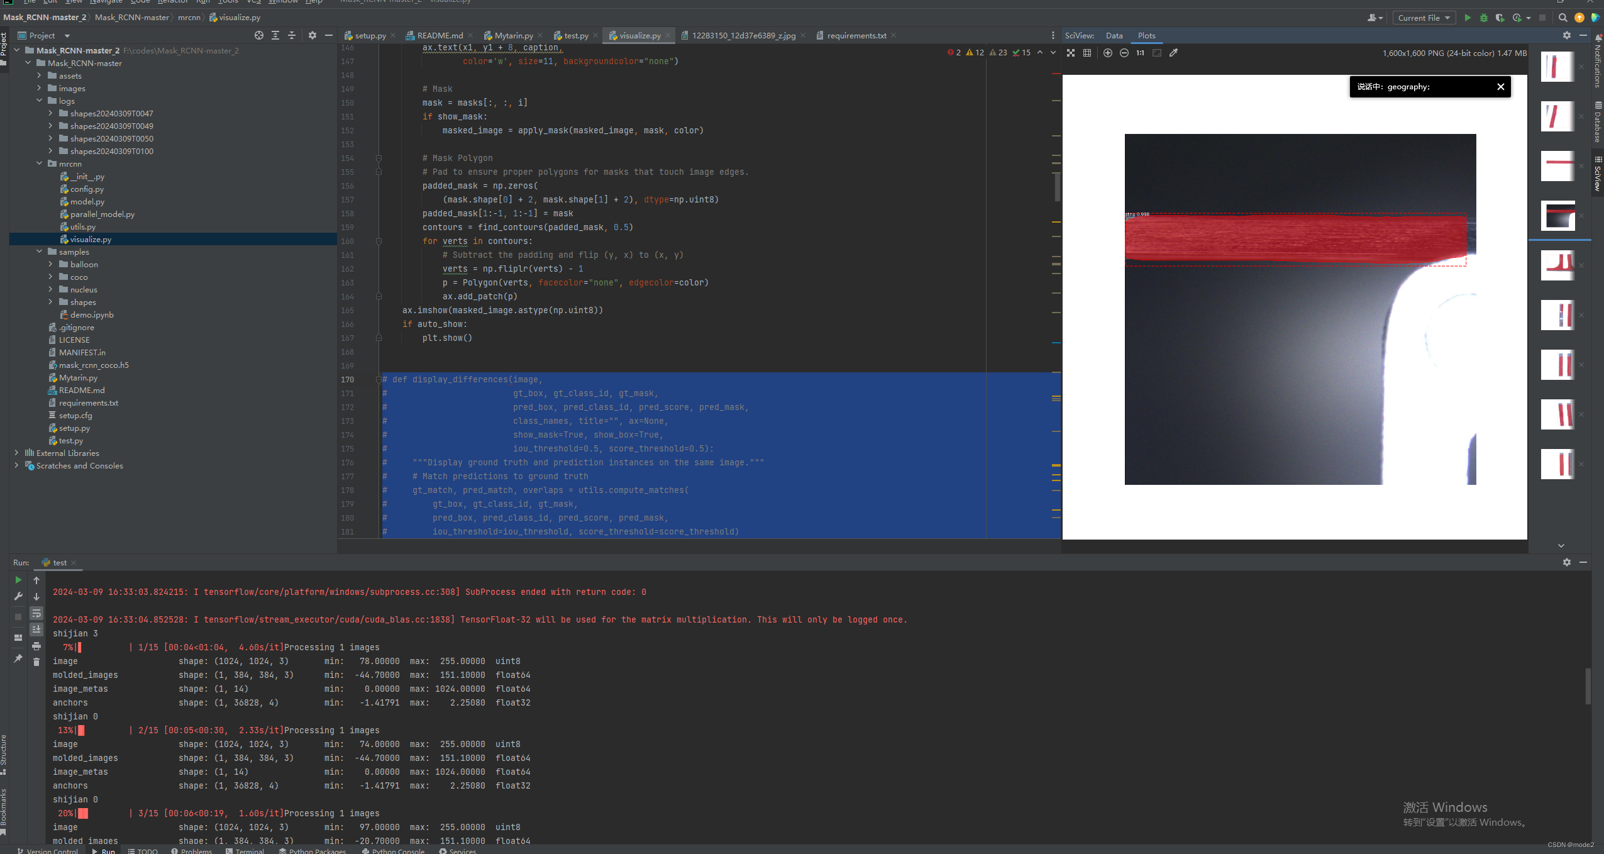Open the test.py editor tab
Viewport: 1604px width, 854px height.
[575, 36]
